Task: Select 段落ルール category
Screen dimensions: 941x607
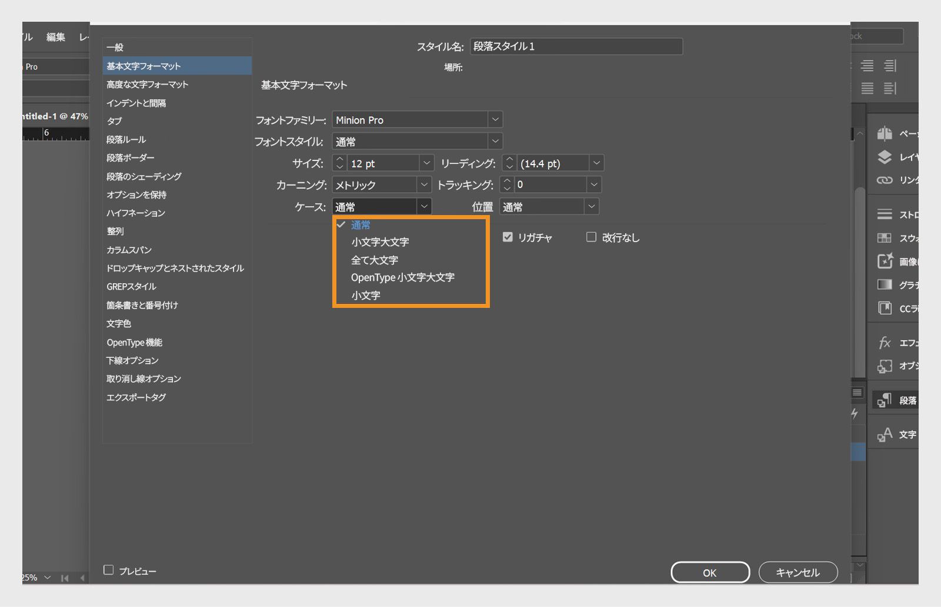Action: 177,139
